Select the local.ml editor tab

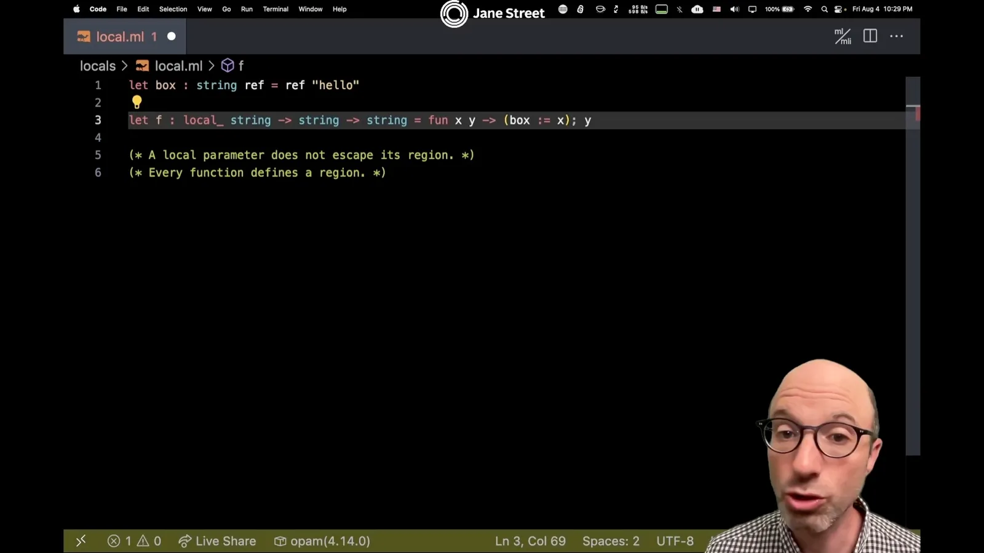(125, 36)
